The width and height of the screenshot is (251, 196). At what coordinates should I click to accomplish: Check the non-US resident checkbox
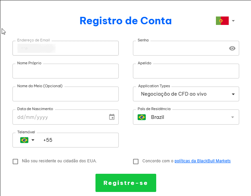15,161
